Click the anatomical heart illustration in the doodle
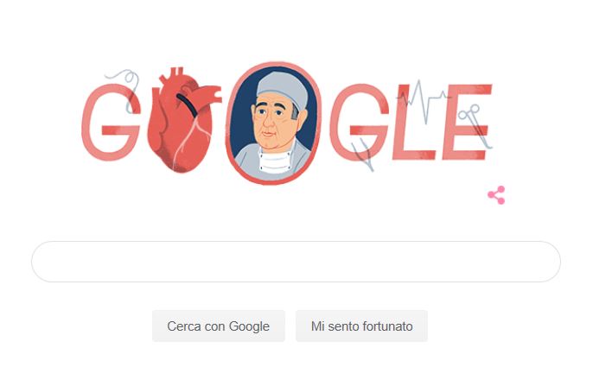Image resolution: width=593 pixels, height=367 pixels. 181,121
